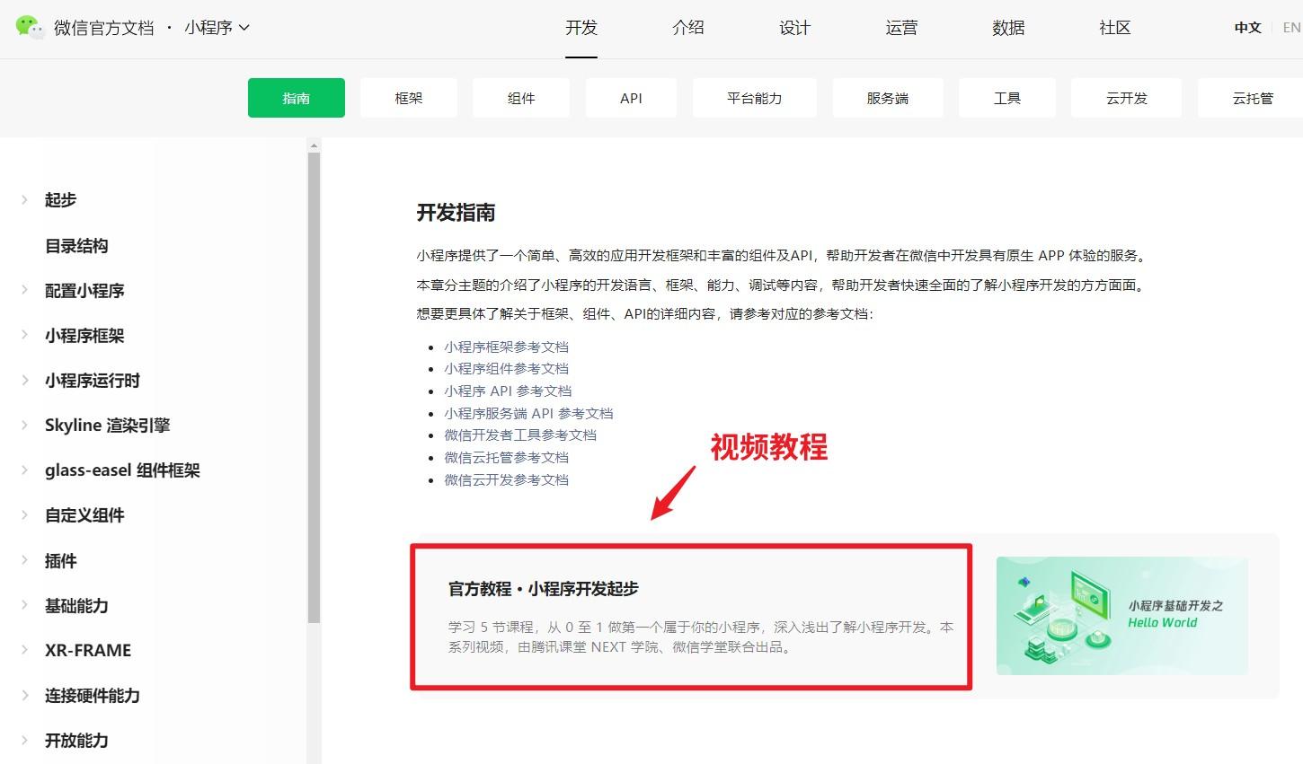The width and height of the screenshot is (1303, 764).
Task: Open the 组件 sub-navigation button
Action: 521,98
